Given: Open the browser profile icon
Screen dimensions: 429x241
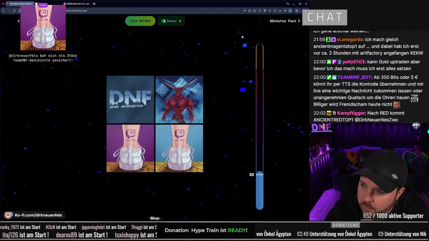Looking at the screenshot, I should [x=290, y=11].
